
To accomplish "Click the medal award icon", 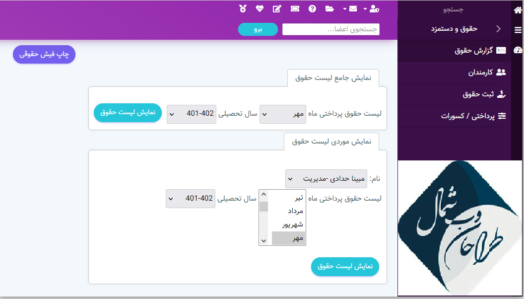I will (x=242, y=9).
